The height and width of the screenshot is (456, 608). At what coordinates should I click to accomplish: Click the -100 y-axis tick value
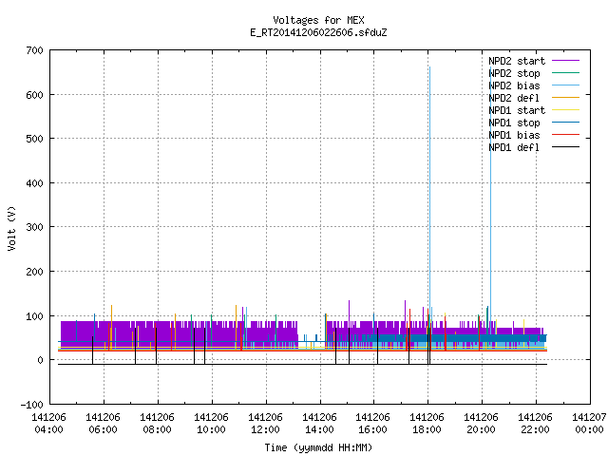[32, 405]
